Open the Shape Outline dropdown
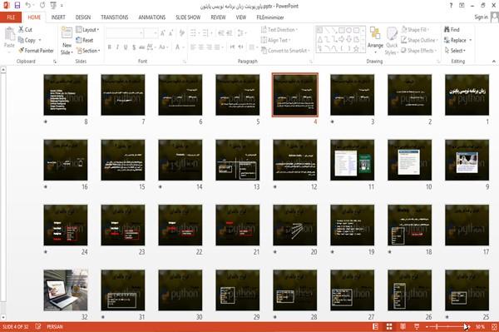Image resolution: width=499 pixels, height=332 pixels. [x=419, y=40]
